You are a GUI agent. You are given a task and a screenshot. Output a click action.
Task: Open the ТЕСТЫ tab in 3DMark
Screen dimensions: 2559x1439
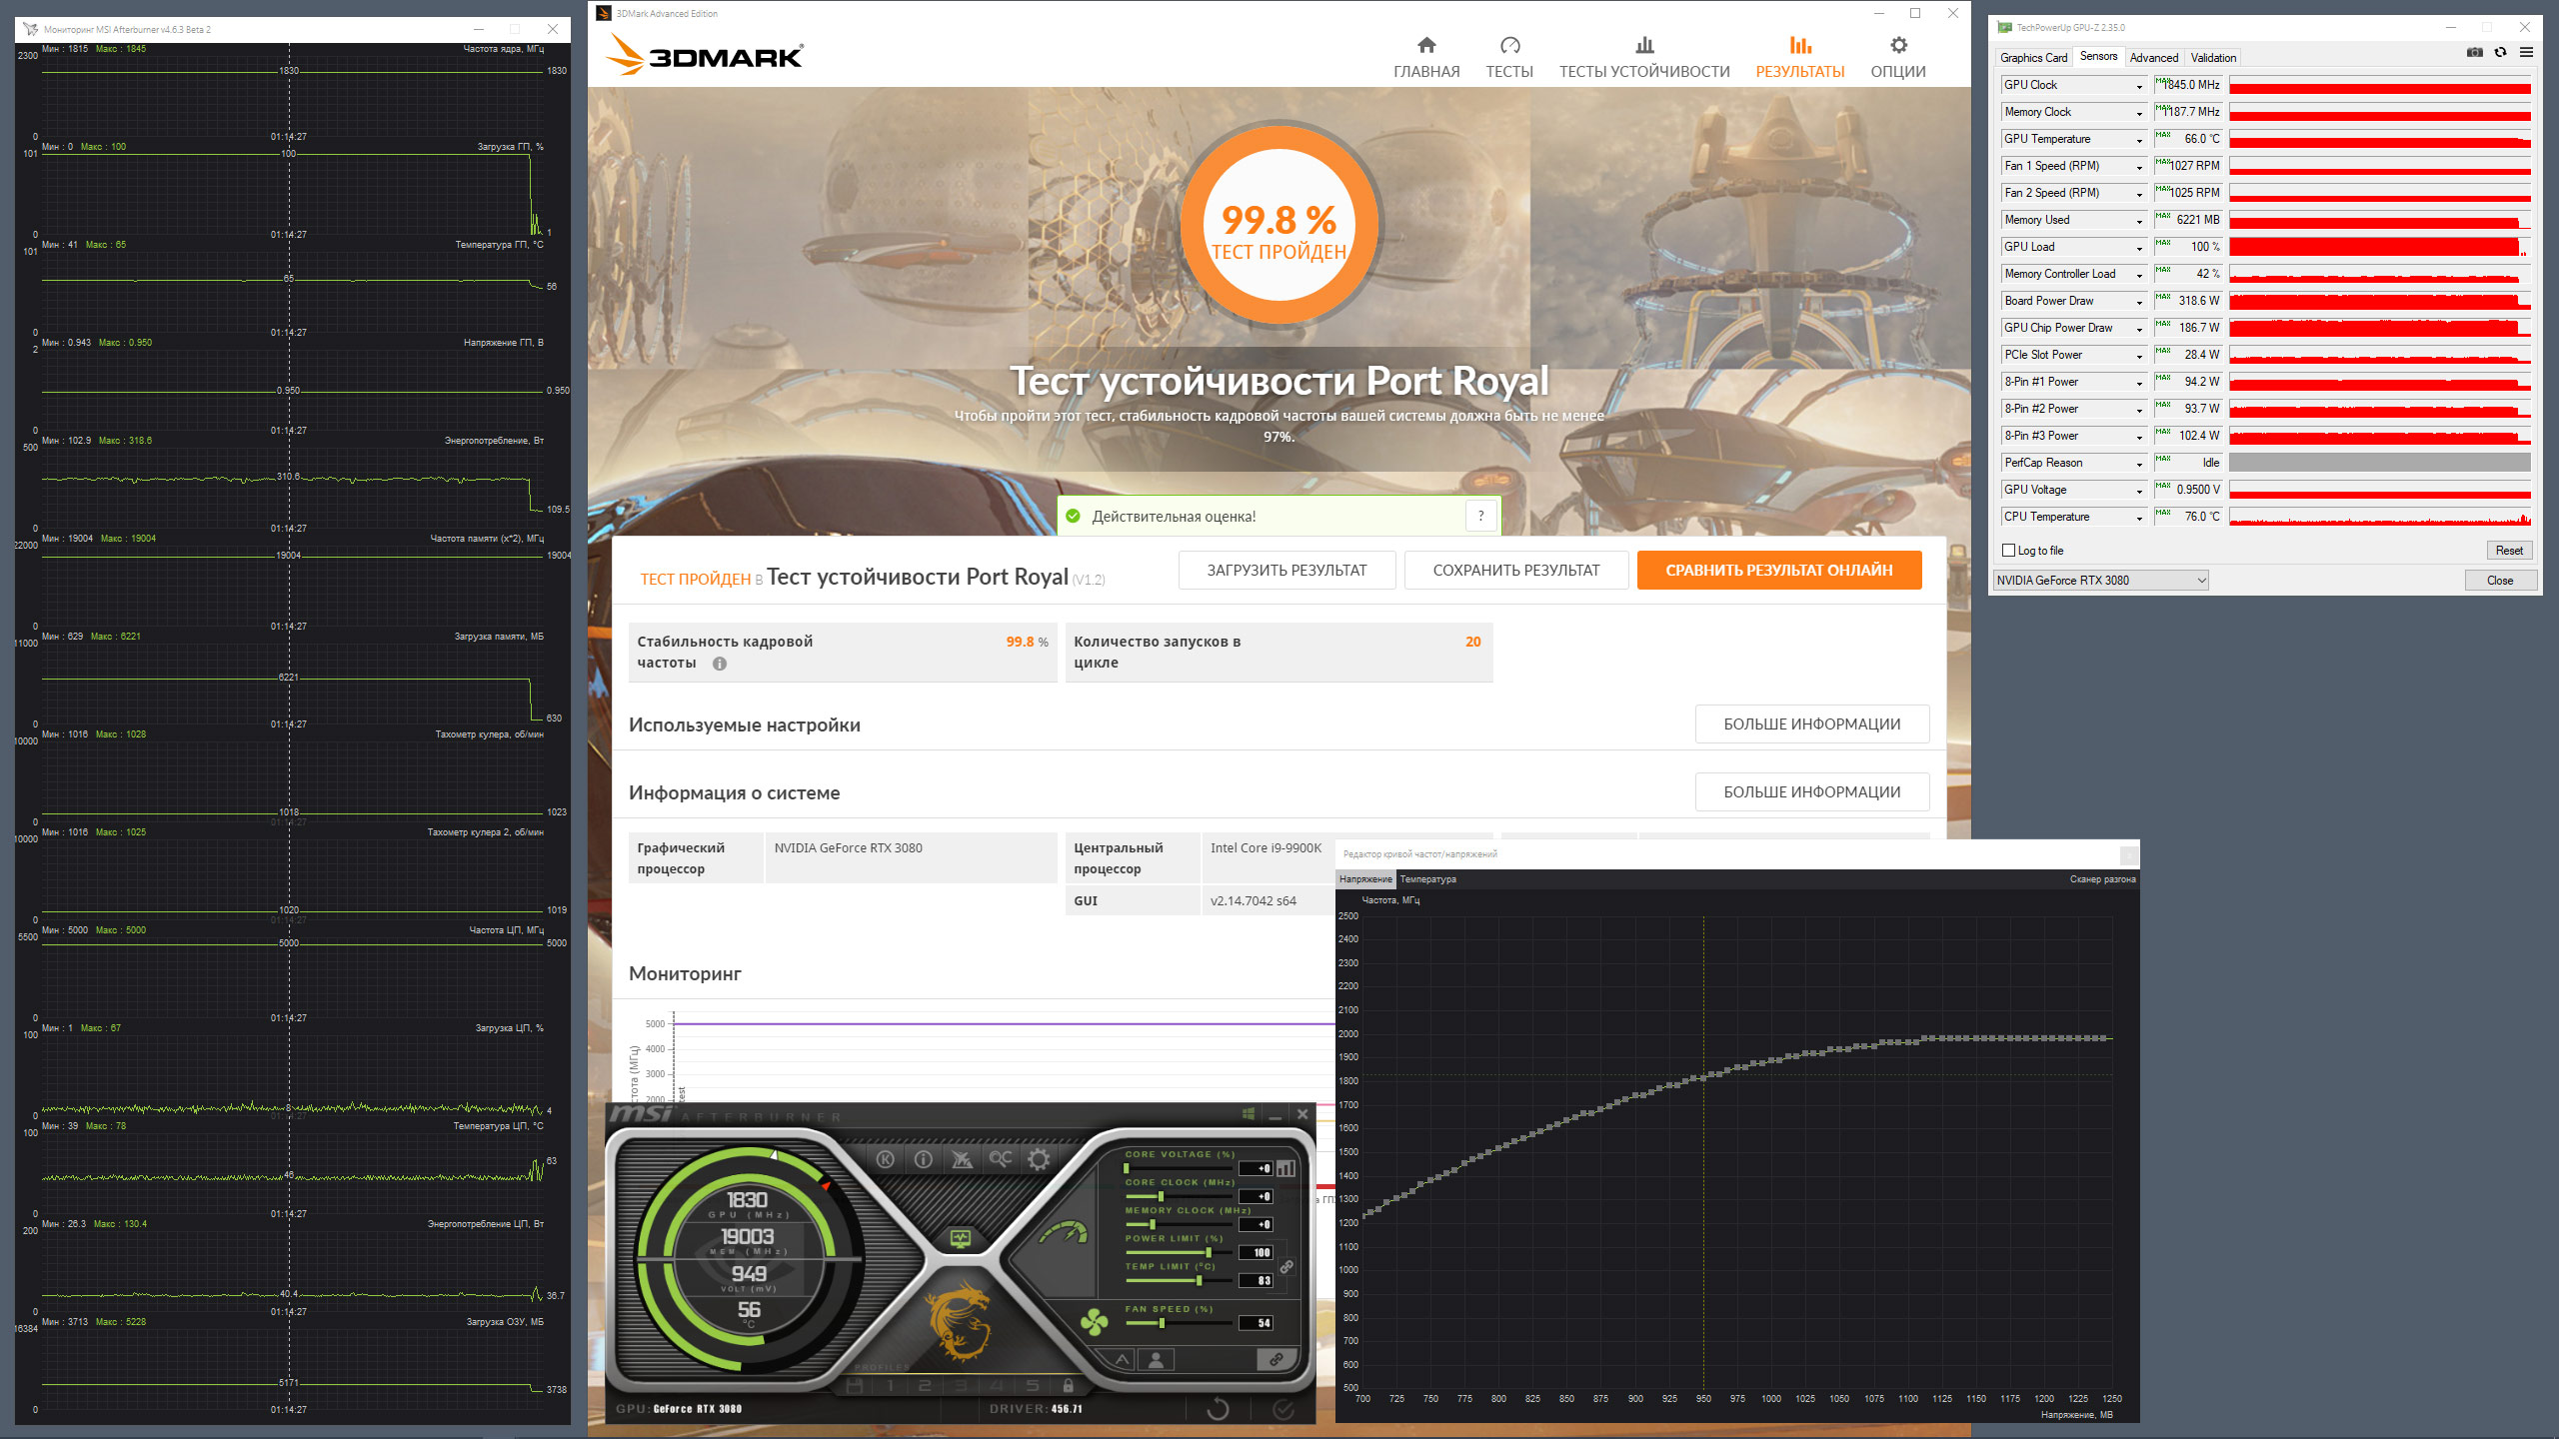[x=1508, y=57]
